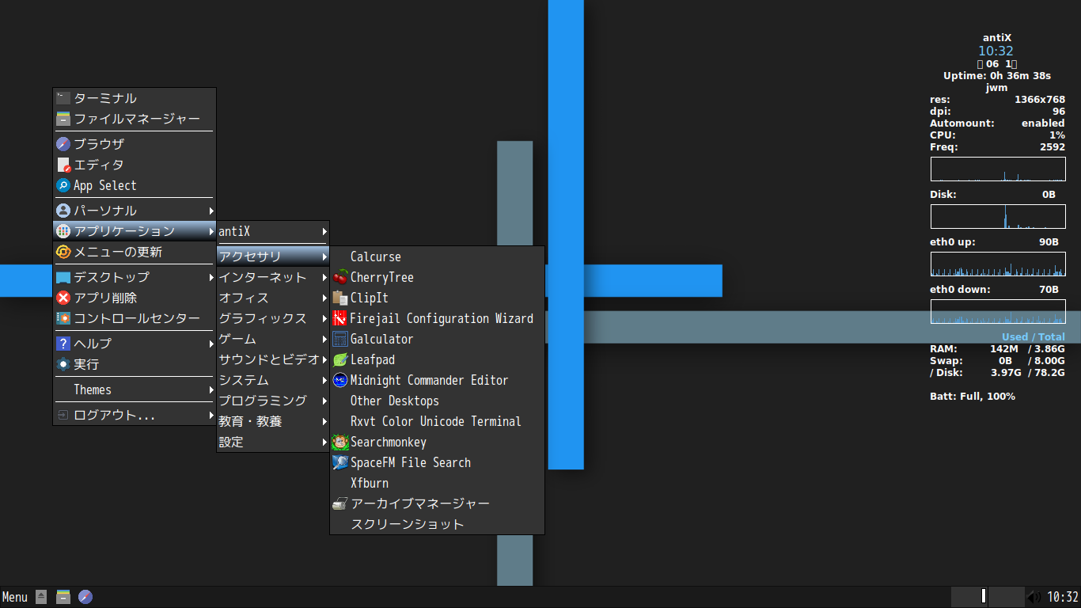The image size is (1081, 608).
Task: Open the file manager from the taskbar
Action: coord(63,597)
